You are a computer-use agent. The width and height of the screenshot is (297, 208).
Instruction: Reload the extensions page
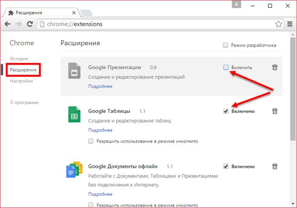click(30, 24)
